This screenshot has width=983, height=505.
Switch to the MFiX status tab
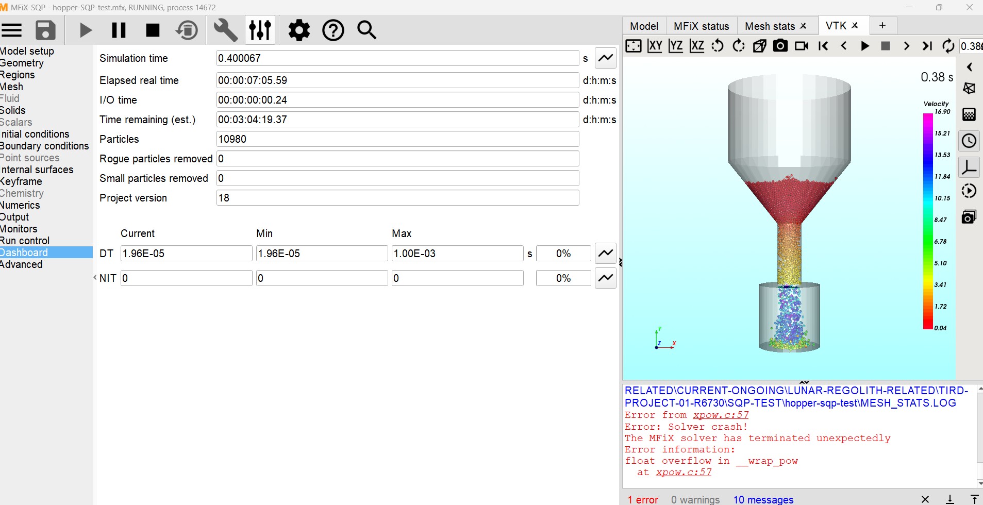click(701, 26)
